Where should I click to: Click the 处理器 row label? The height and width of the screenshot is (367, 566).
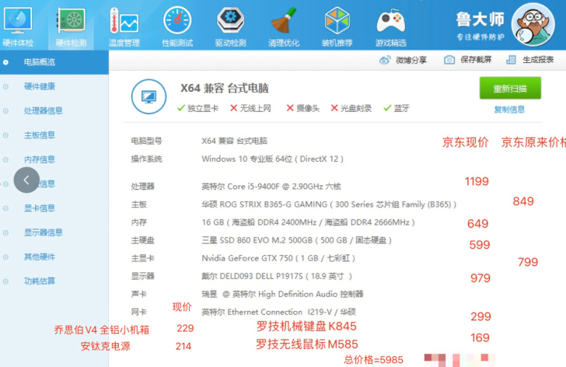(x=142, y=186)
